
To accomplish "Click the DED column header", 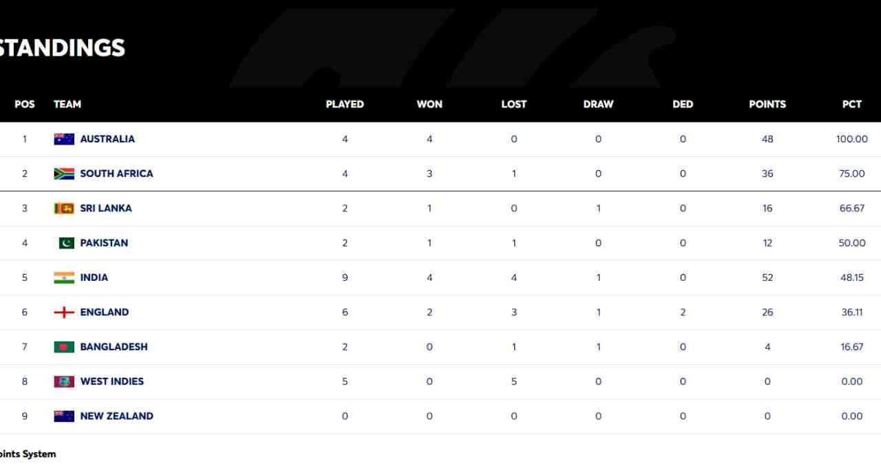I will coord(683,105).
